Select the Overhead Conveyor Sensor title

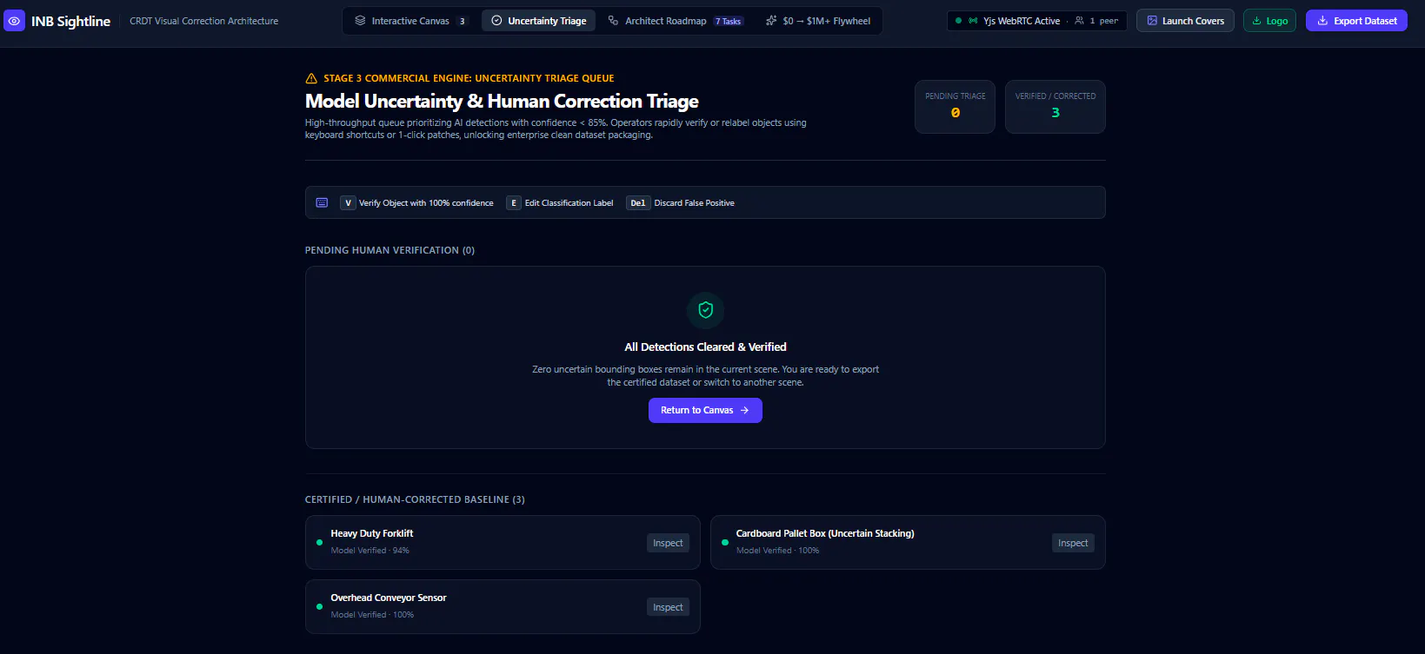point(389,598)
